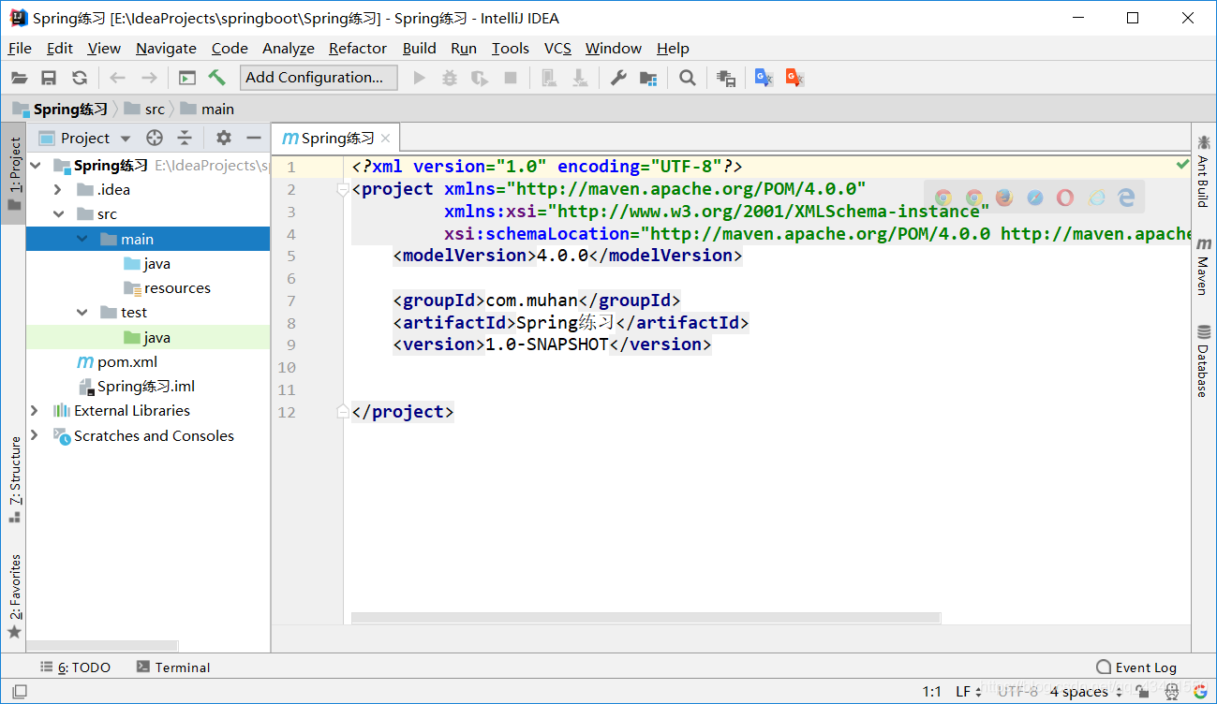Open the Build menu
This screenshot has width=1217, height=704.
[420, 48]
